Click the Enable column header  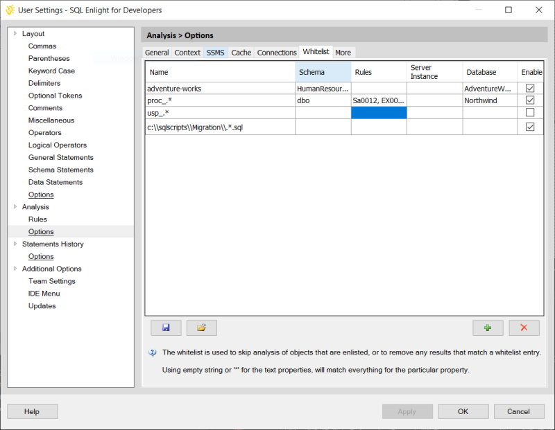tap(531, 72)
